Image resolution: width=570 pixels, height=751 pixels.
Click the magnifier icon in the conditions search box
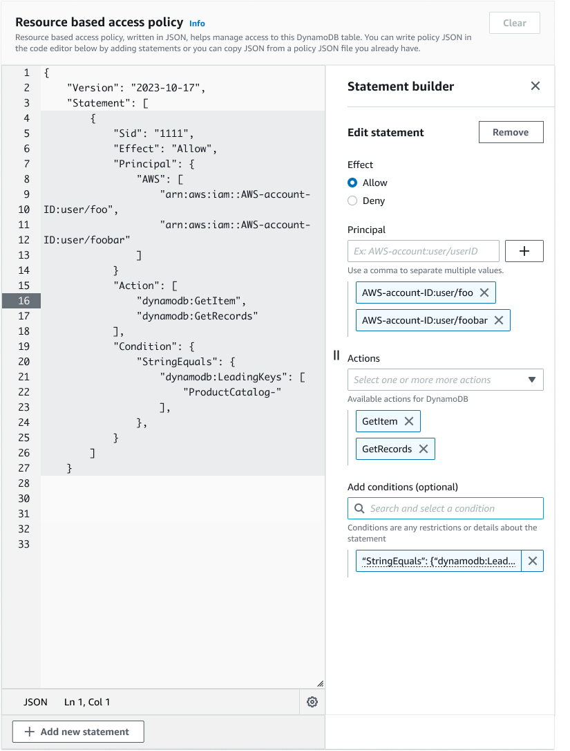point(359,508)
